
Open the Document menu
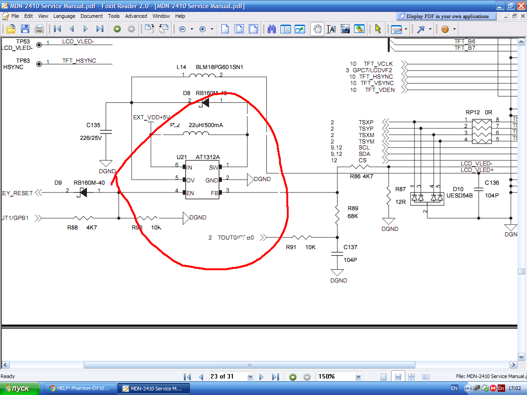click(91, 16)
